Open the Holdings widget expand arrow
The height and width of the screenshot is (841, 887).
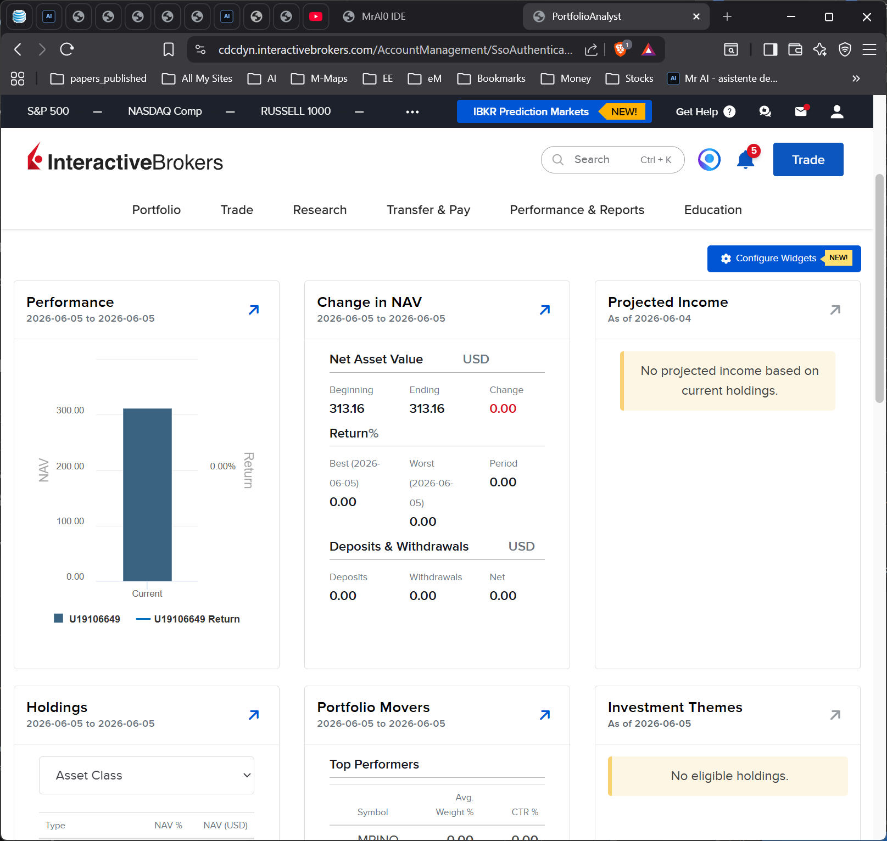coord(254,715)
